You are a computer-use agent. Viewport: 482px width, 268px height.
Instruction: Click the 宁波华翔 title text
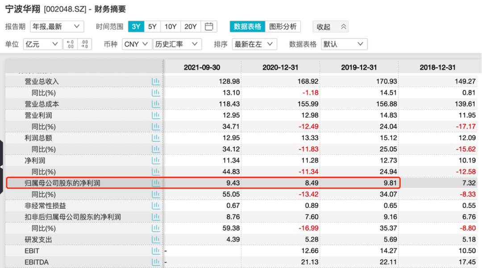coord(23,9)
